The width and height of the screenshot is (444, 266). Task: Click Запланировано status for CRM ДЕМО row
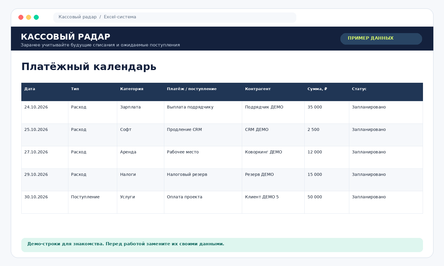tap(386, 135)
